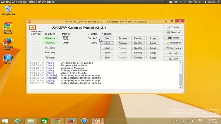221x124 pixels.
Task: Open the Windows Store taskbar icon
Action: click(x=44, y=121)
